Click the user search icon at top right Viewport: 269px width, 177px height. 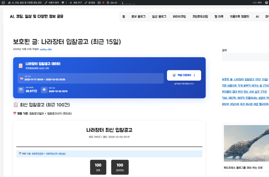pyautogui.click(x=265, y=2)
